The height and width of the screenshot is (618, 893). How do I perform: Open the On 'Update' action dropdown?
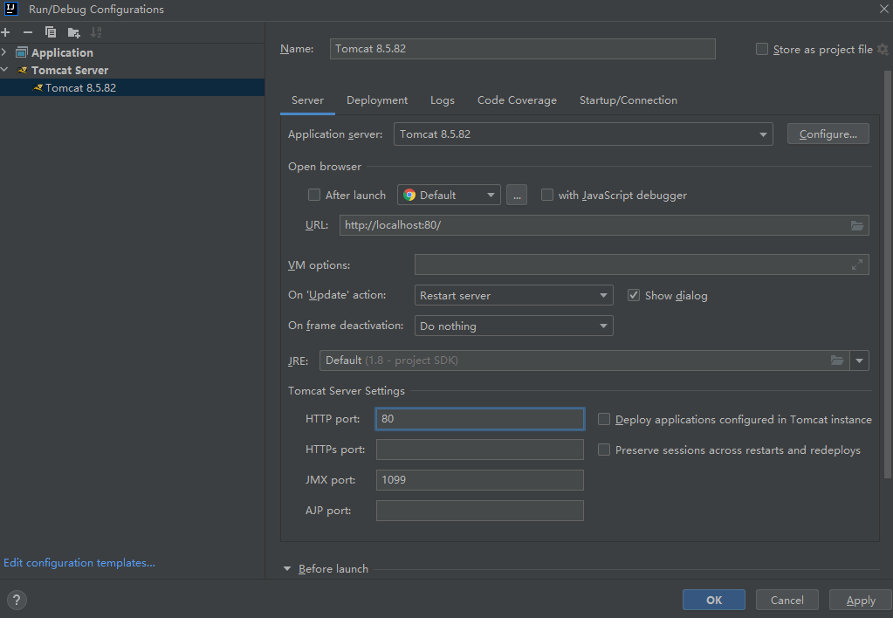point(514,296)
